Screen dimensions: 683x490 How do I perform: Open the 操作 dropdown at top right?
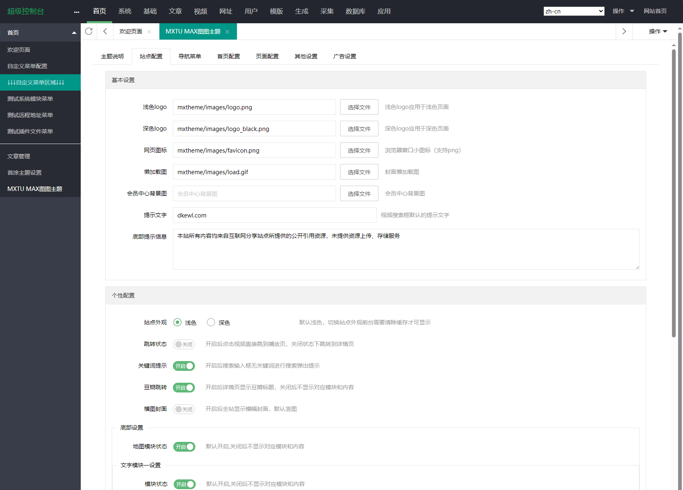[x=623, y=11]
